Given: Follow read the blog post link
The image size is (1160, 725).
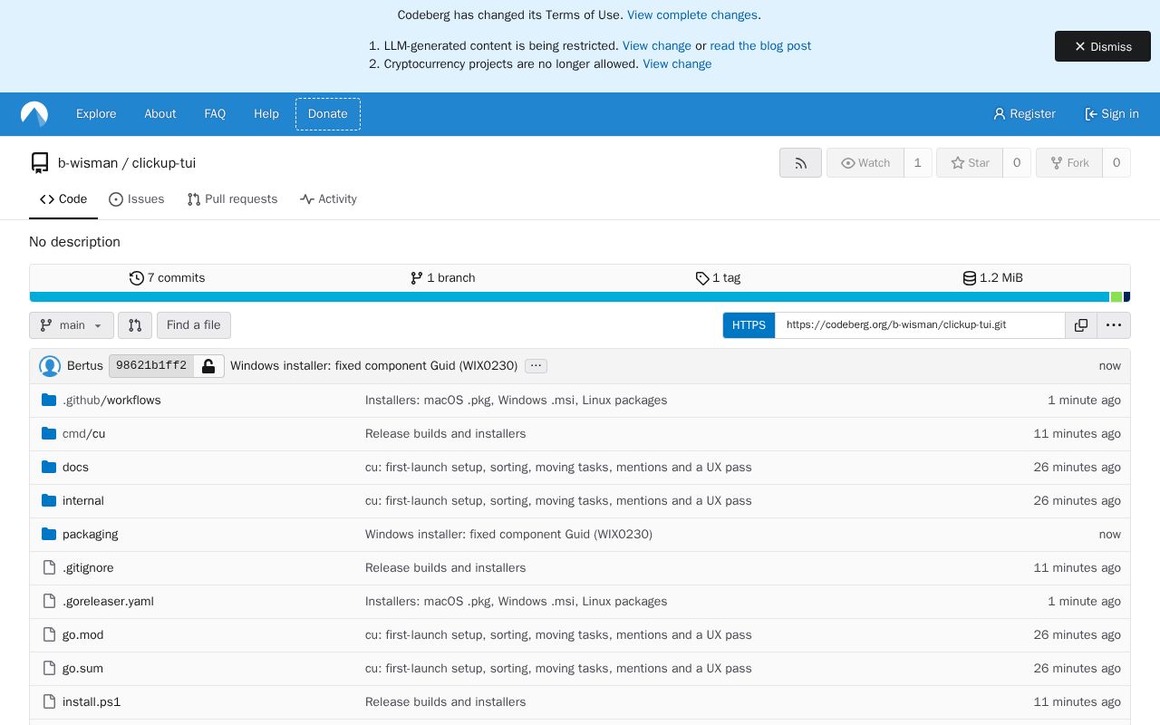Looking at the screenshot, I should [760, 46].
